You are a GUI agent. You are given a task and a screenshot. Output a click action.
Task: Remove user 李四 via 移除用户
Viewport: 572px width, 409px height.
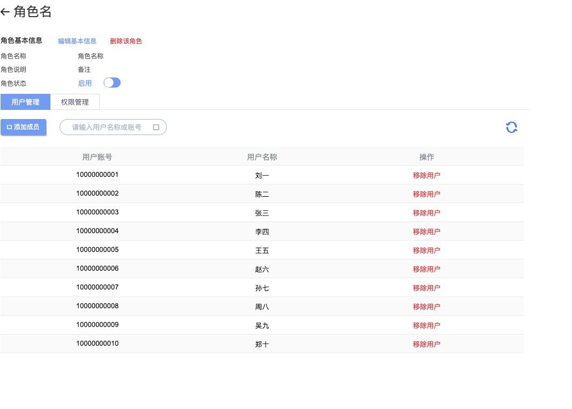point(427,232)
